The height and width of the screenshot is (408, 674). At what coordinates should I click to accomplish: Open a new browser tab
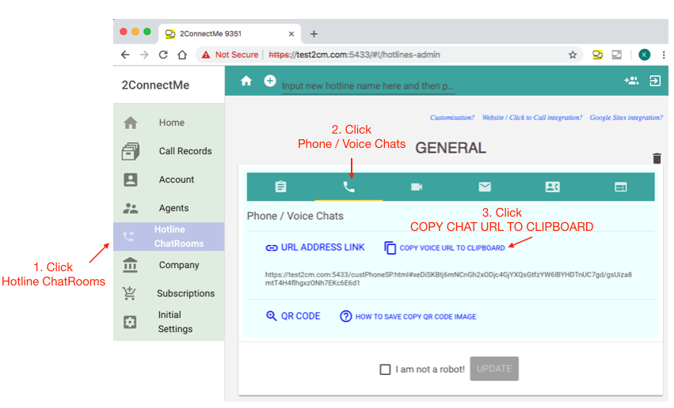[x=314, y=34]
